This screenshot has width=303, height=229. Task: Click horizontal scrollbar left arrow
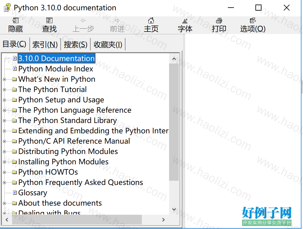(7, 220)
